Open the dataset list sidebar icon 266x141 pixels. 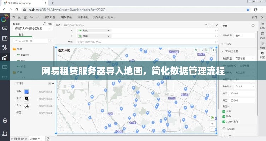(x=5, y=38)
